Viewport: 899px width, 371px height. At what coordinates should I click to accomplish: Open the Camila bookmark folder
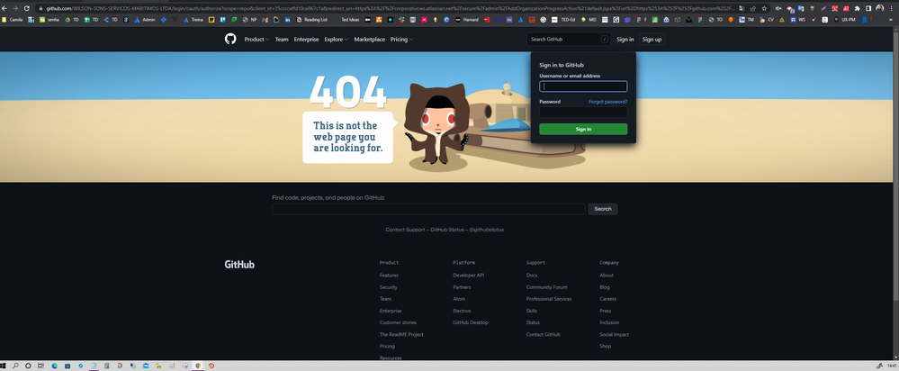tap(12, 20)
